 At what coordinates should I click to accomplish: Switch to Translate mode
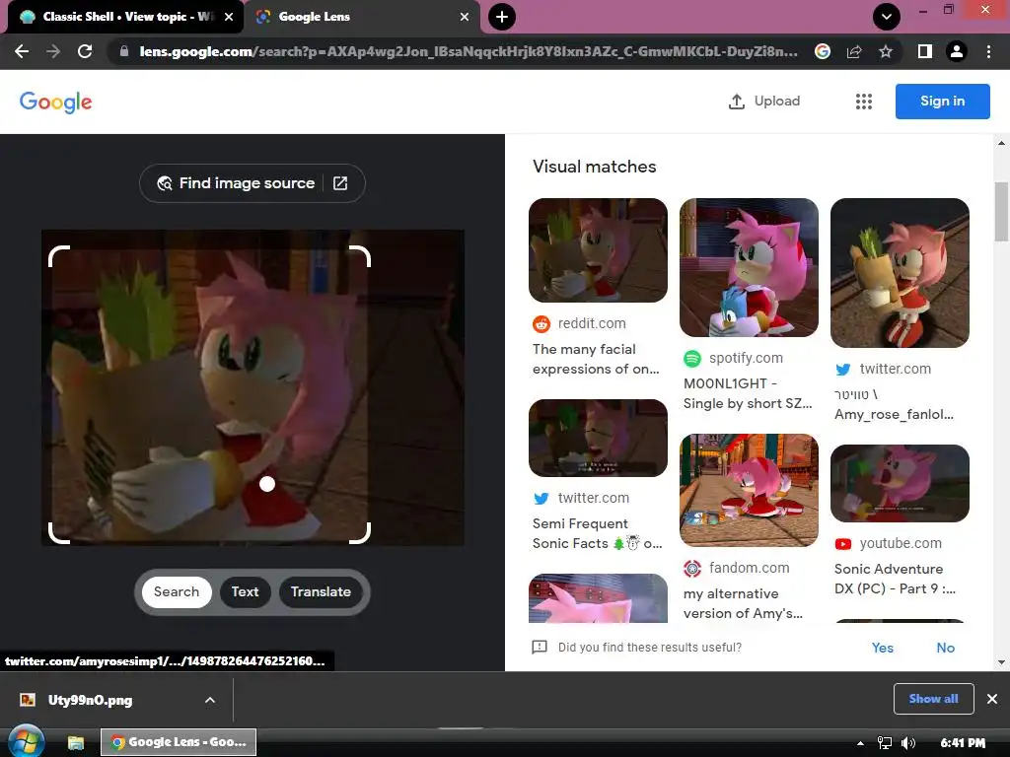321,591
